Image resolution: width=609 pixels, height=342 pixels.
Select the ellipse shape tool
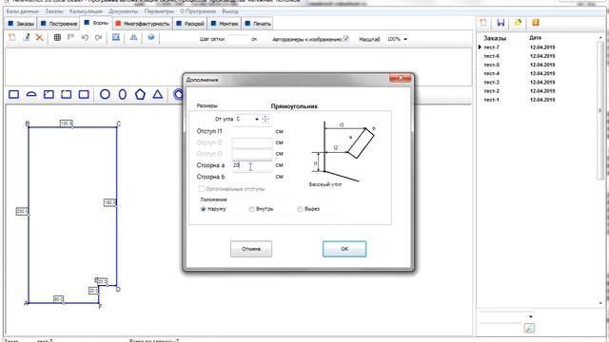[x=123, y=94]
